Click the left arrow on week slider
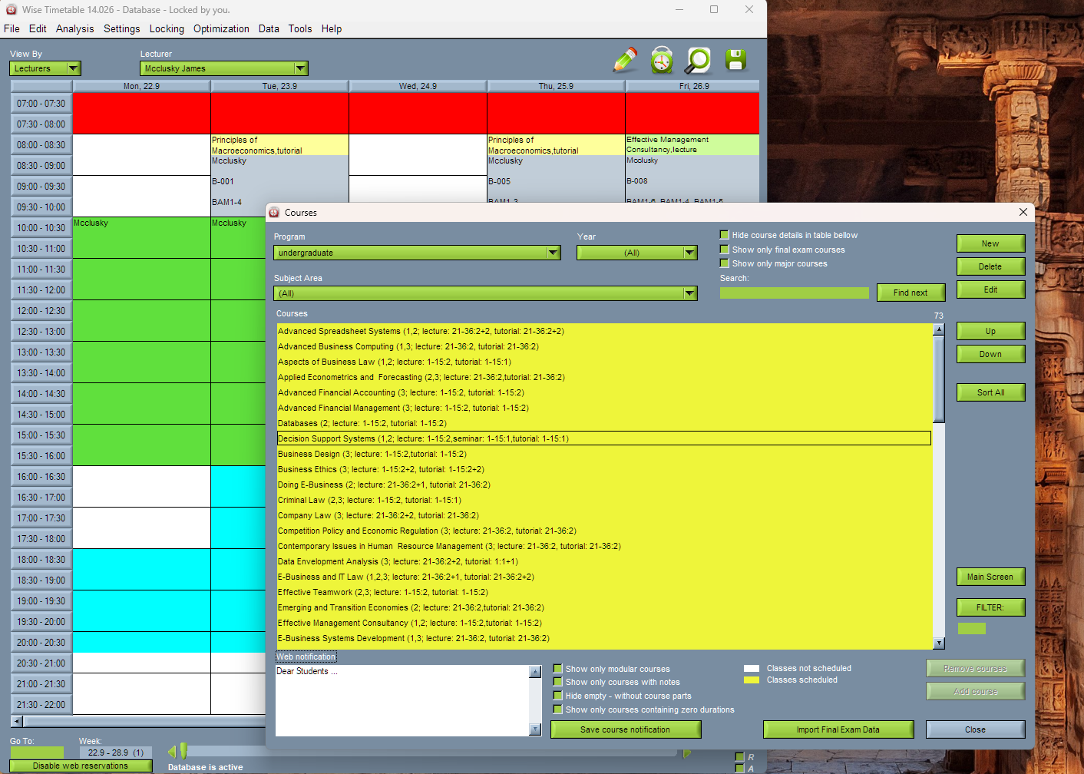This screenshot has width=1084, height=774. pos(172,752)
